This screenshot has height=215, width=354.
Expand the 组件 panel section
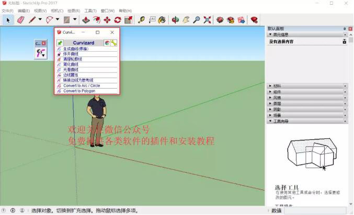point(270,92)
